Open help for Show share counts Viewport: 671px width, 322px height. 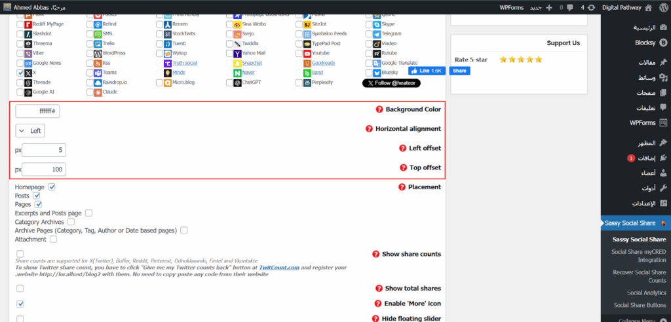coord(375,254)
